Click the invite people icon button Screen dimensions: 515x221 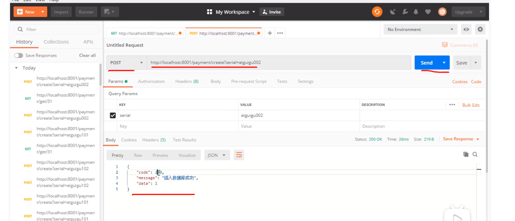coord(272,12)
